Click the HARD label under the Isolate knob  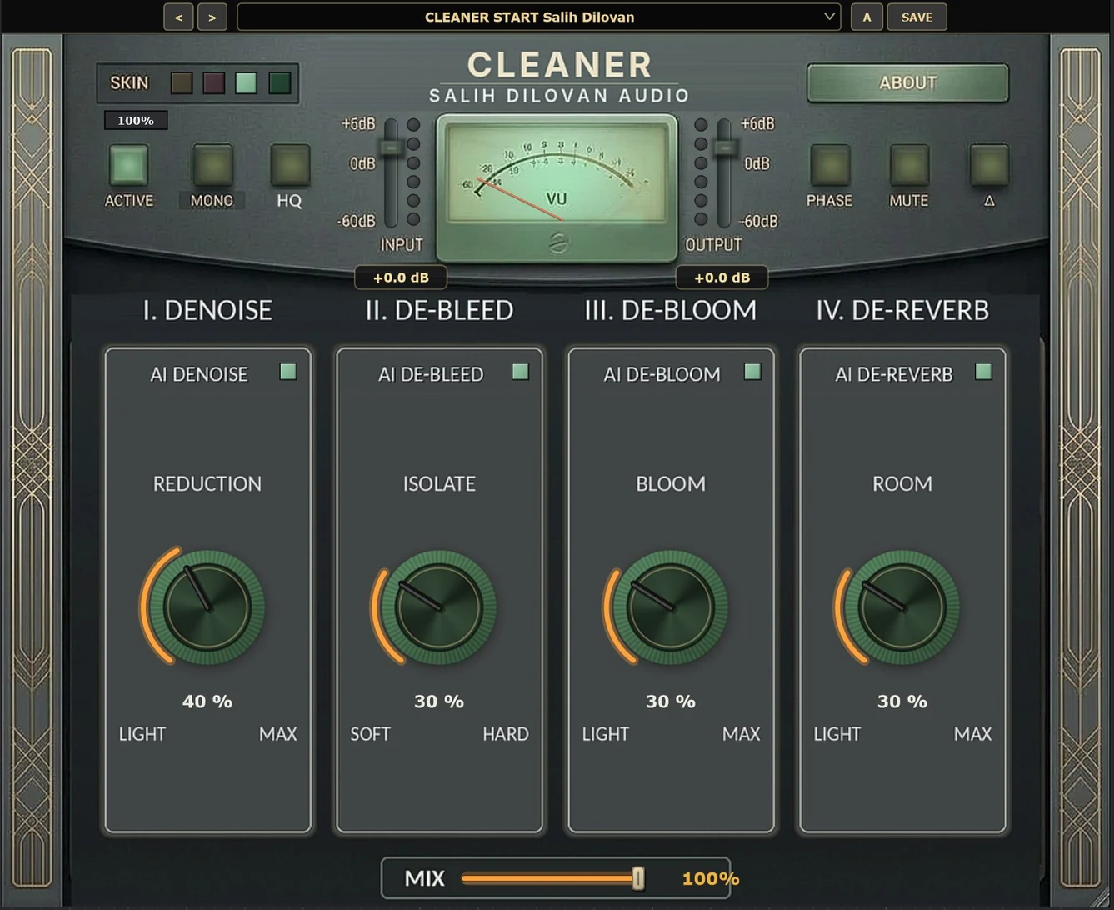506,734
